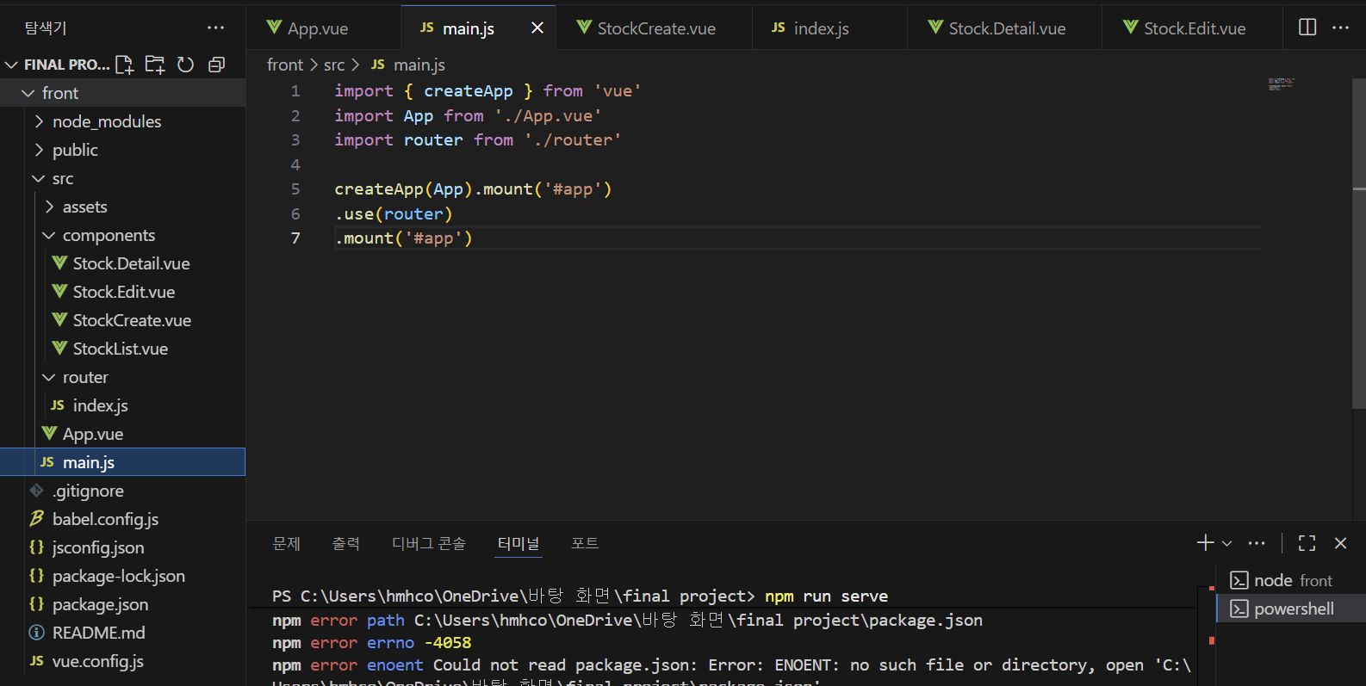Viewport: 1366px width, 686px height.
Task: Collapse the components folder
Action: point(108,235)
